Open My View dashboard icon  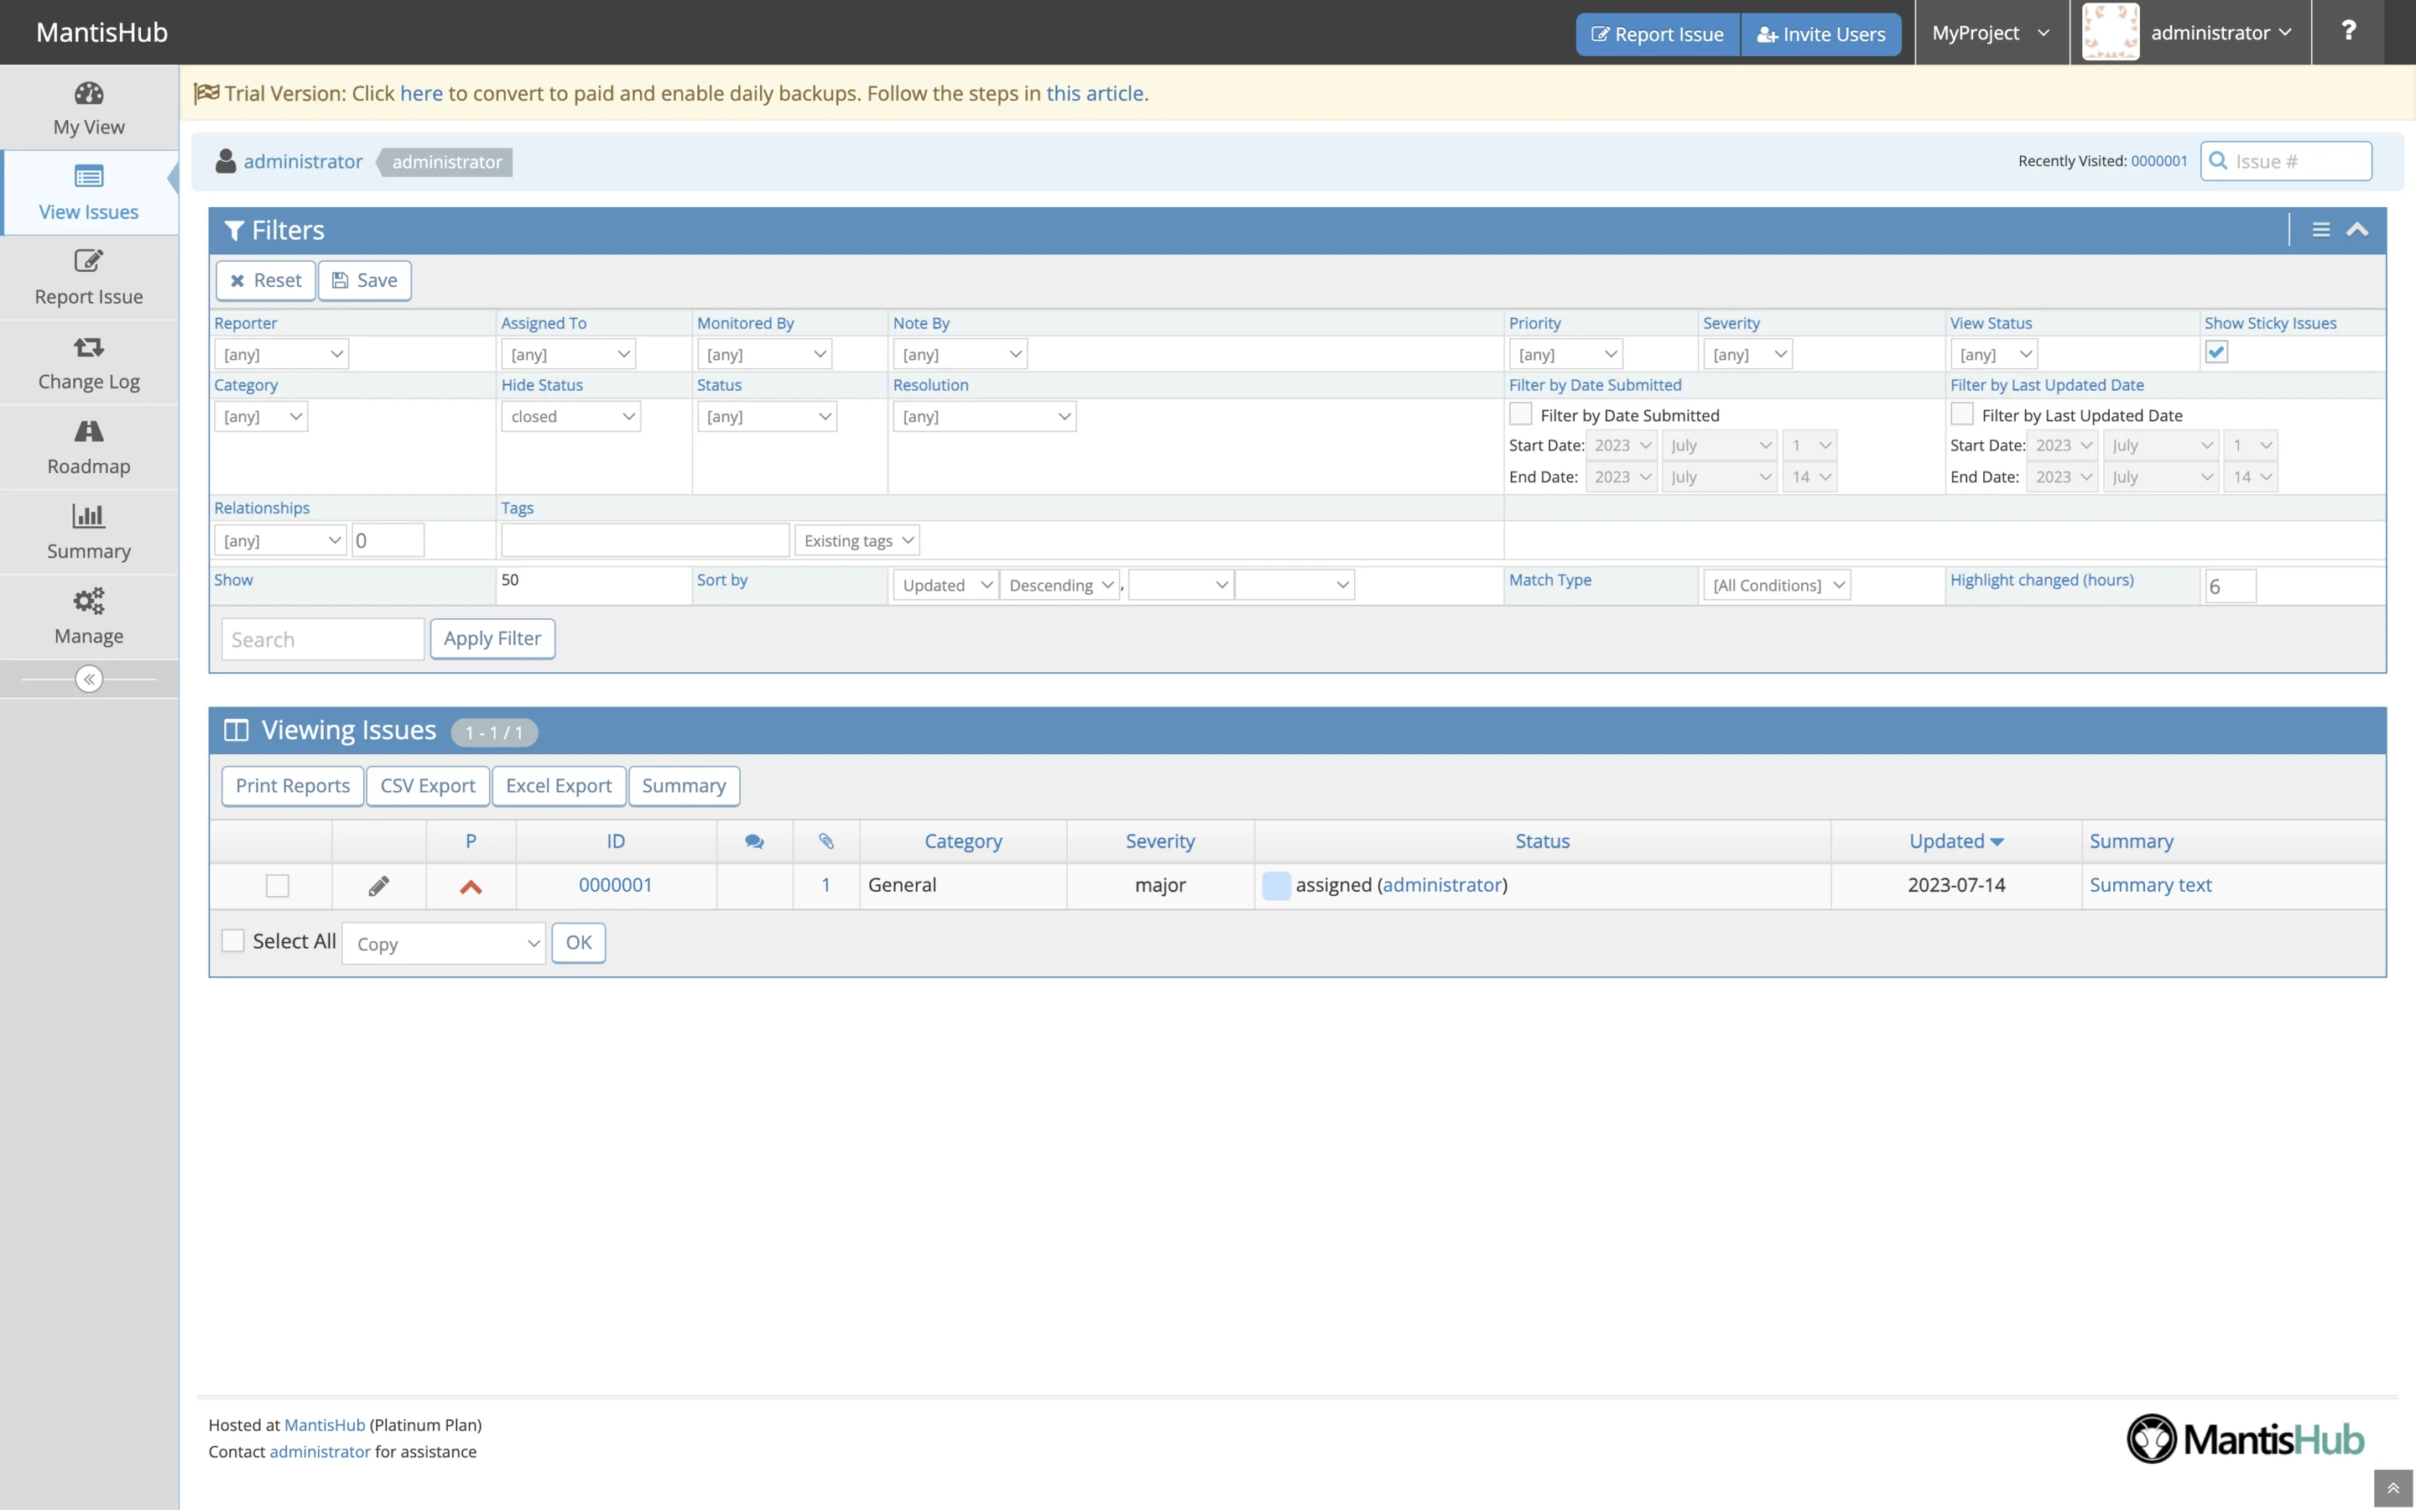pos(89,94)
